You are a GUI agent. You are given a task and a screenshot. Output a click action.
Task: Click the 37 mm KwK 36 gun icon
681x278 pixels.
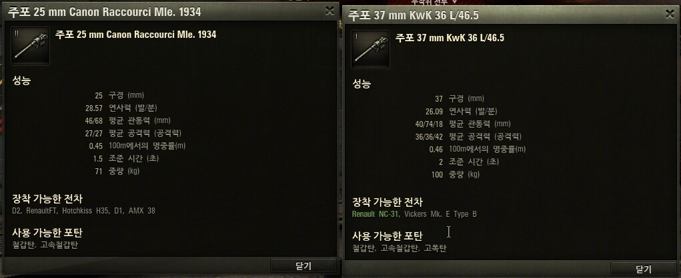[370, 49]
